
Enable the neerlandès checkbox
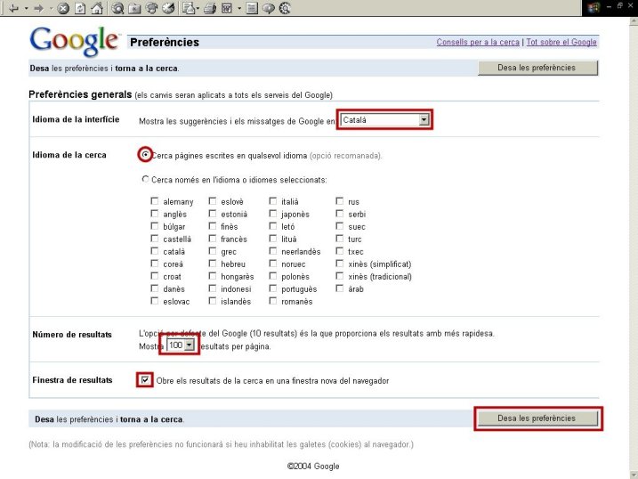[x=273, y=251]
